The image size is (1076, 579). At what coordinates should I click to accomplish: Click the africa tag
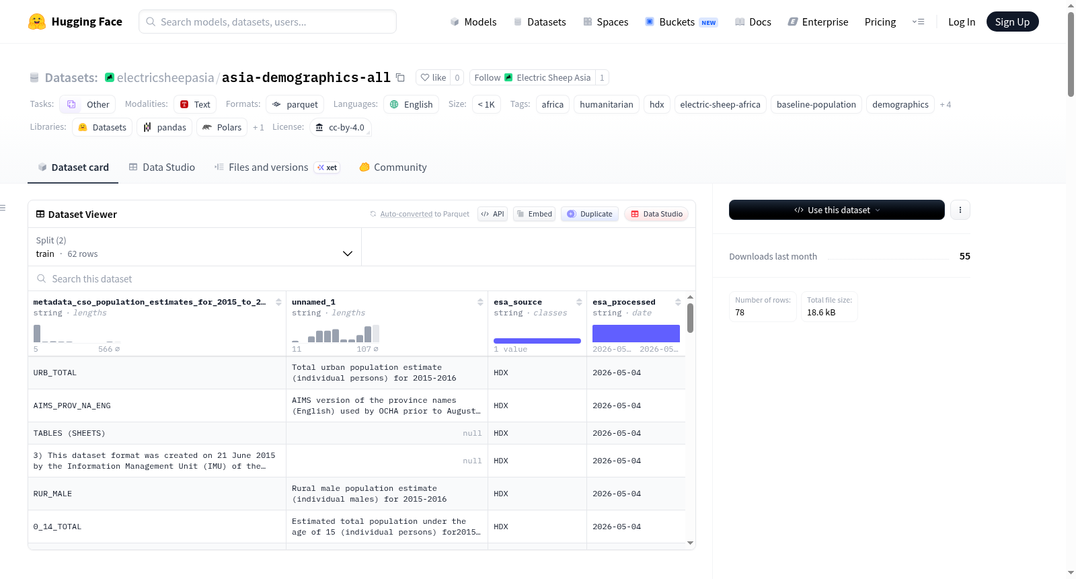[x=553, y=104]
